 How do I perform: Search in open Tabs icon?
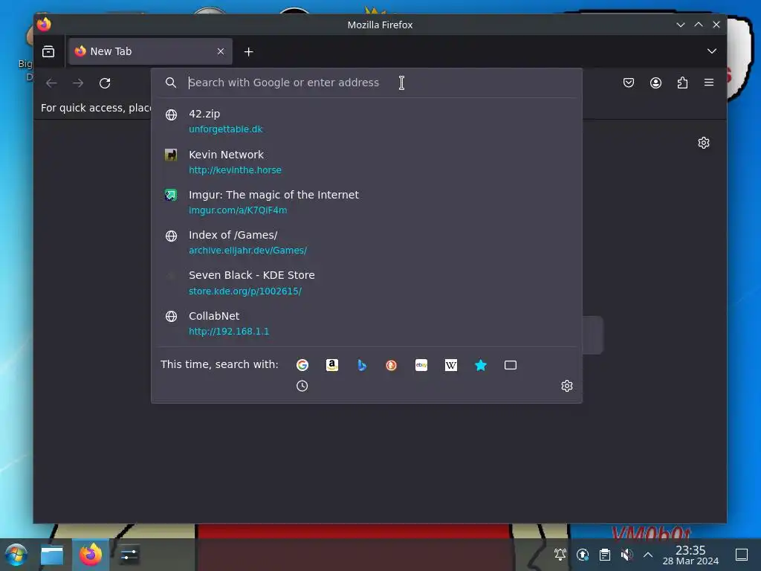[510, 365]
